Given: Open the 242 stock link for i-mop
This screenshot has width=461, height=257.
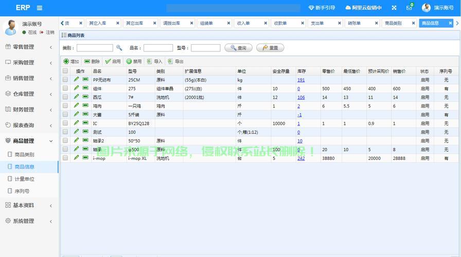Looking at the screenshot, I should pos(301,158).
